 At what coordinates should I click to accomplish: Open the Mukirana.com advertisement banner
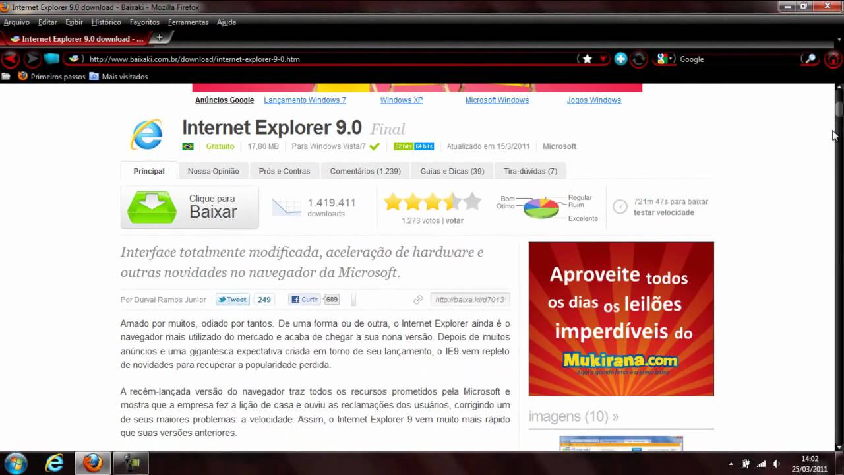tap(621, 319)
